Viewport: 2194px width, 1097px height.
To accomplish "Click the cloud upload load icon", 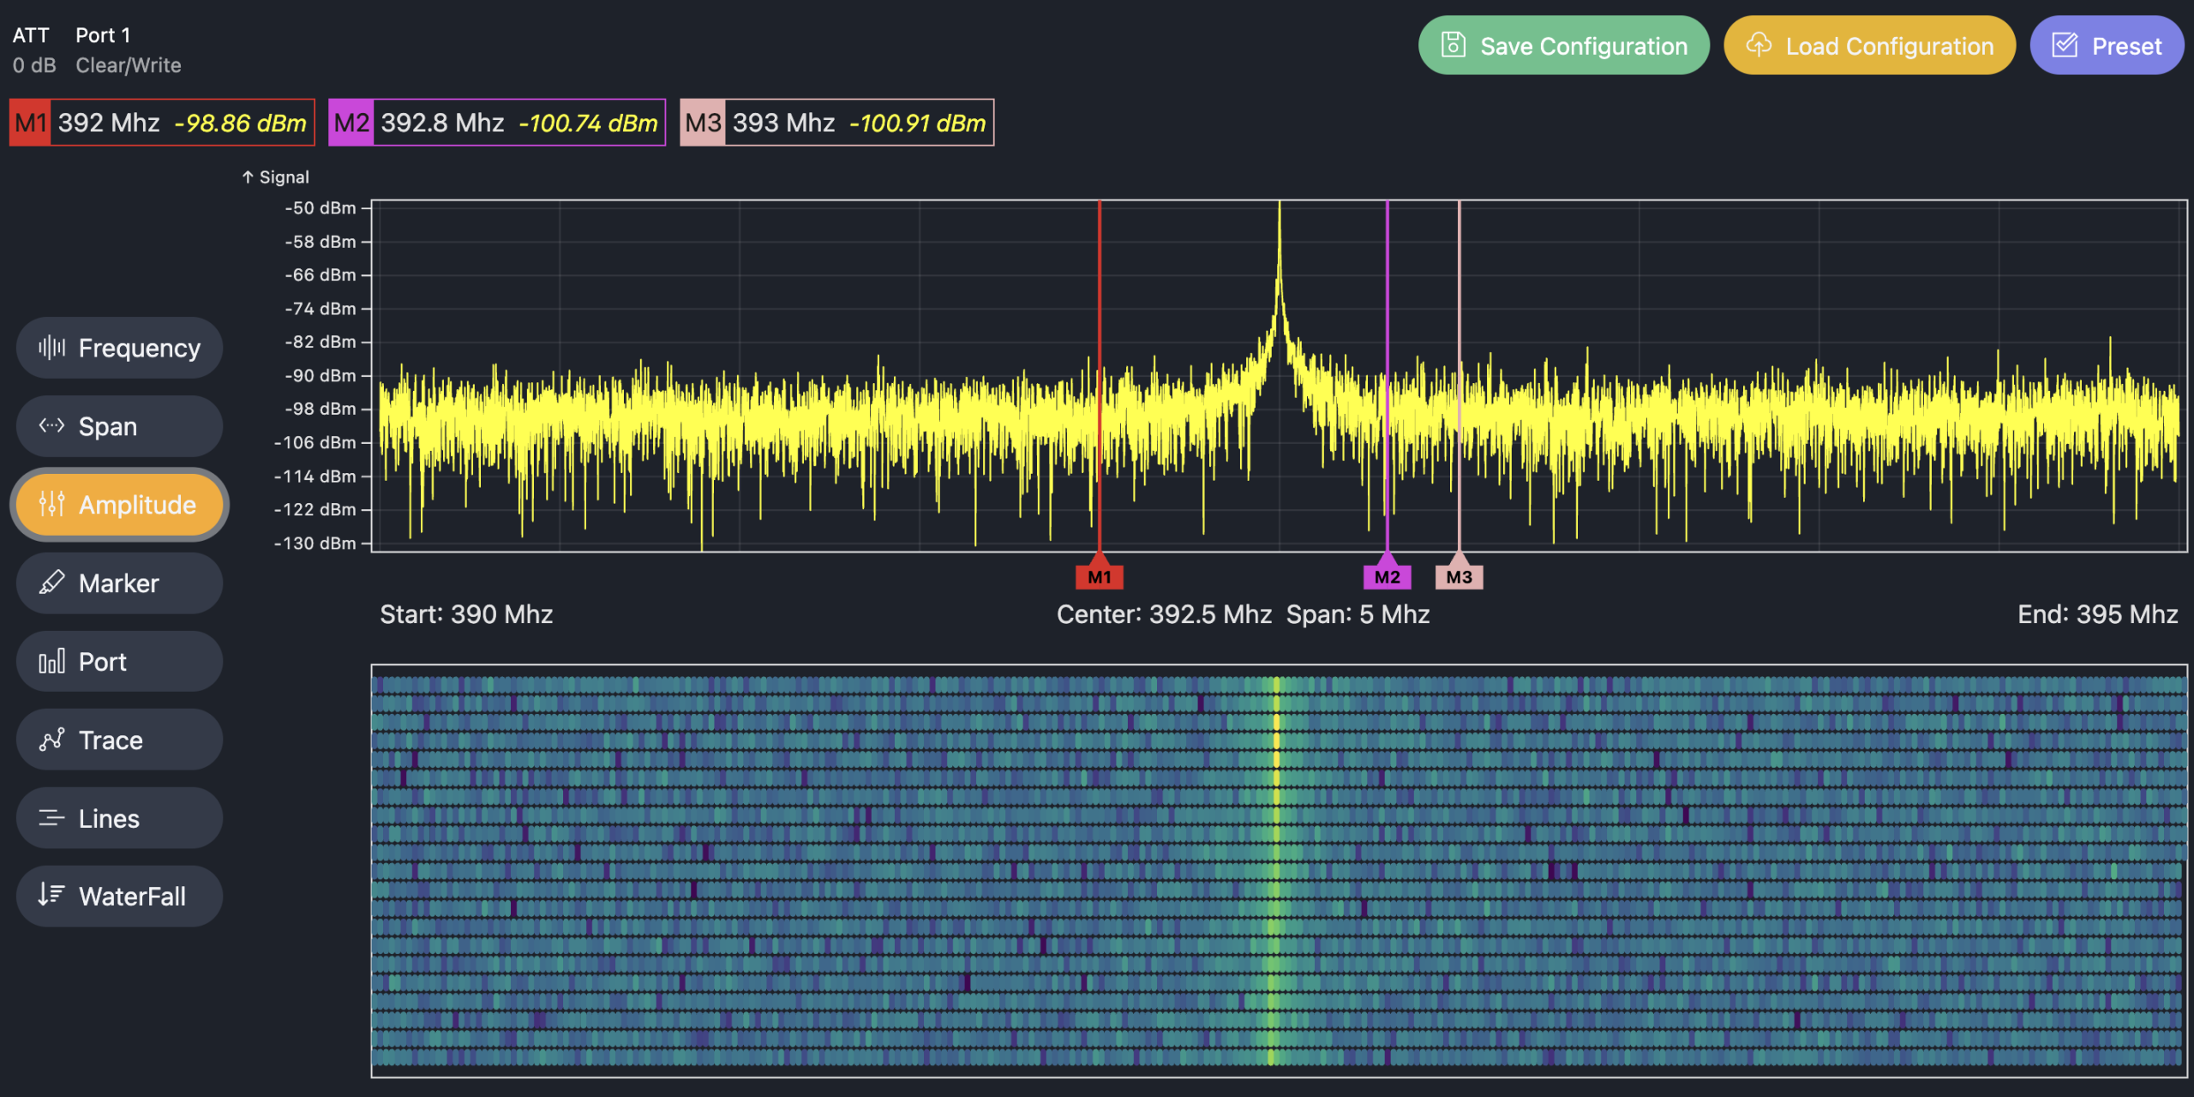I will pos(1759,45).
